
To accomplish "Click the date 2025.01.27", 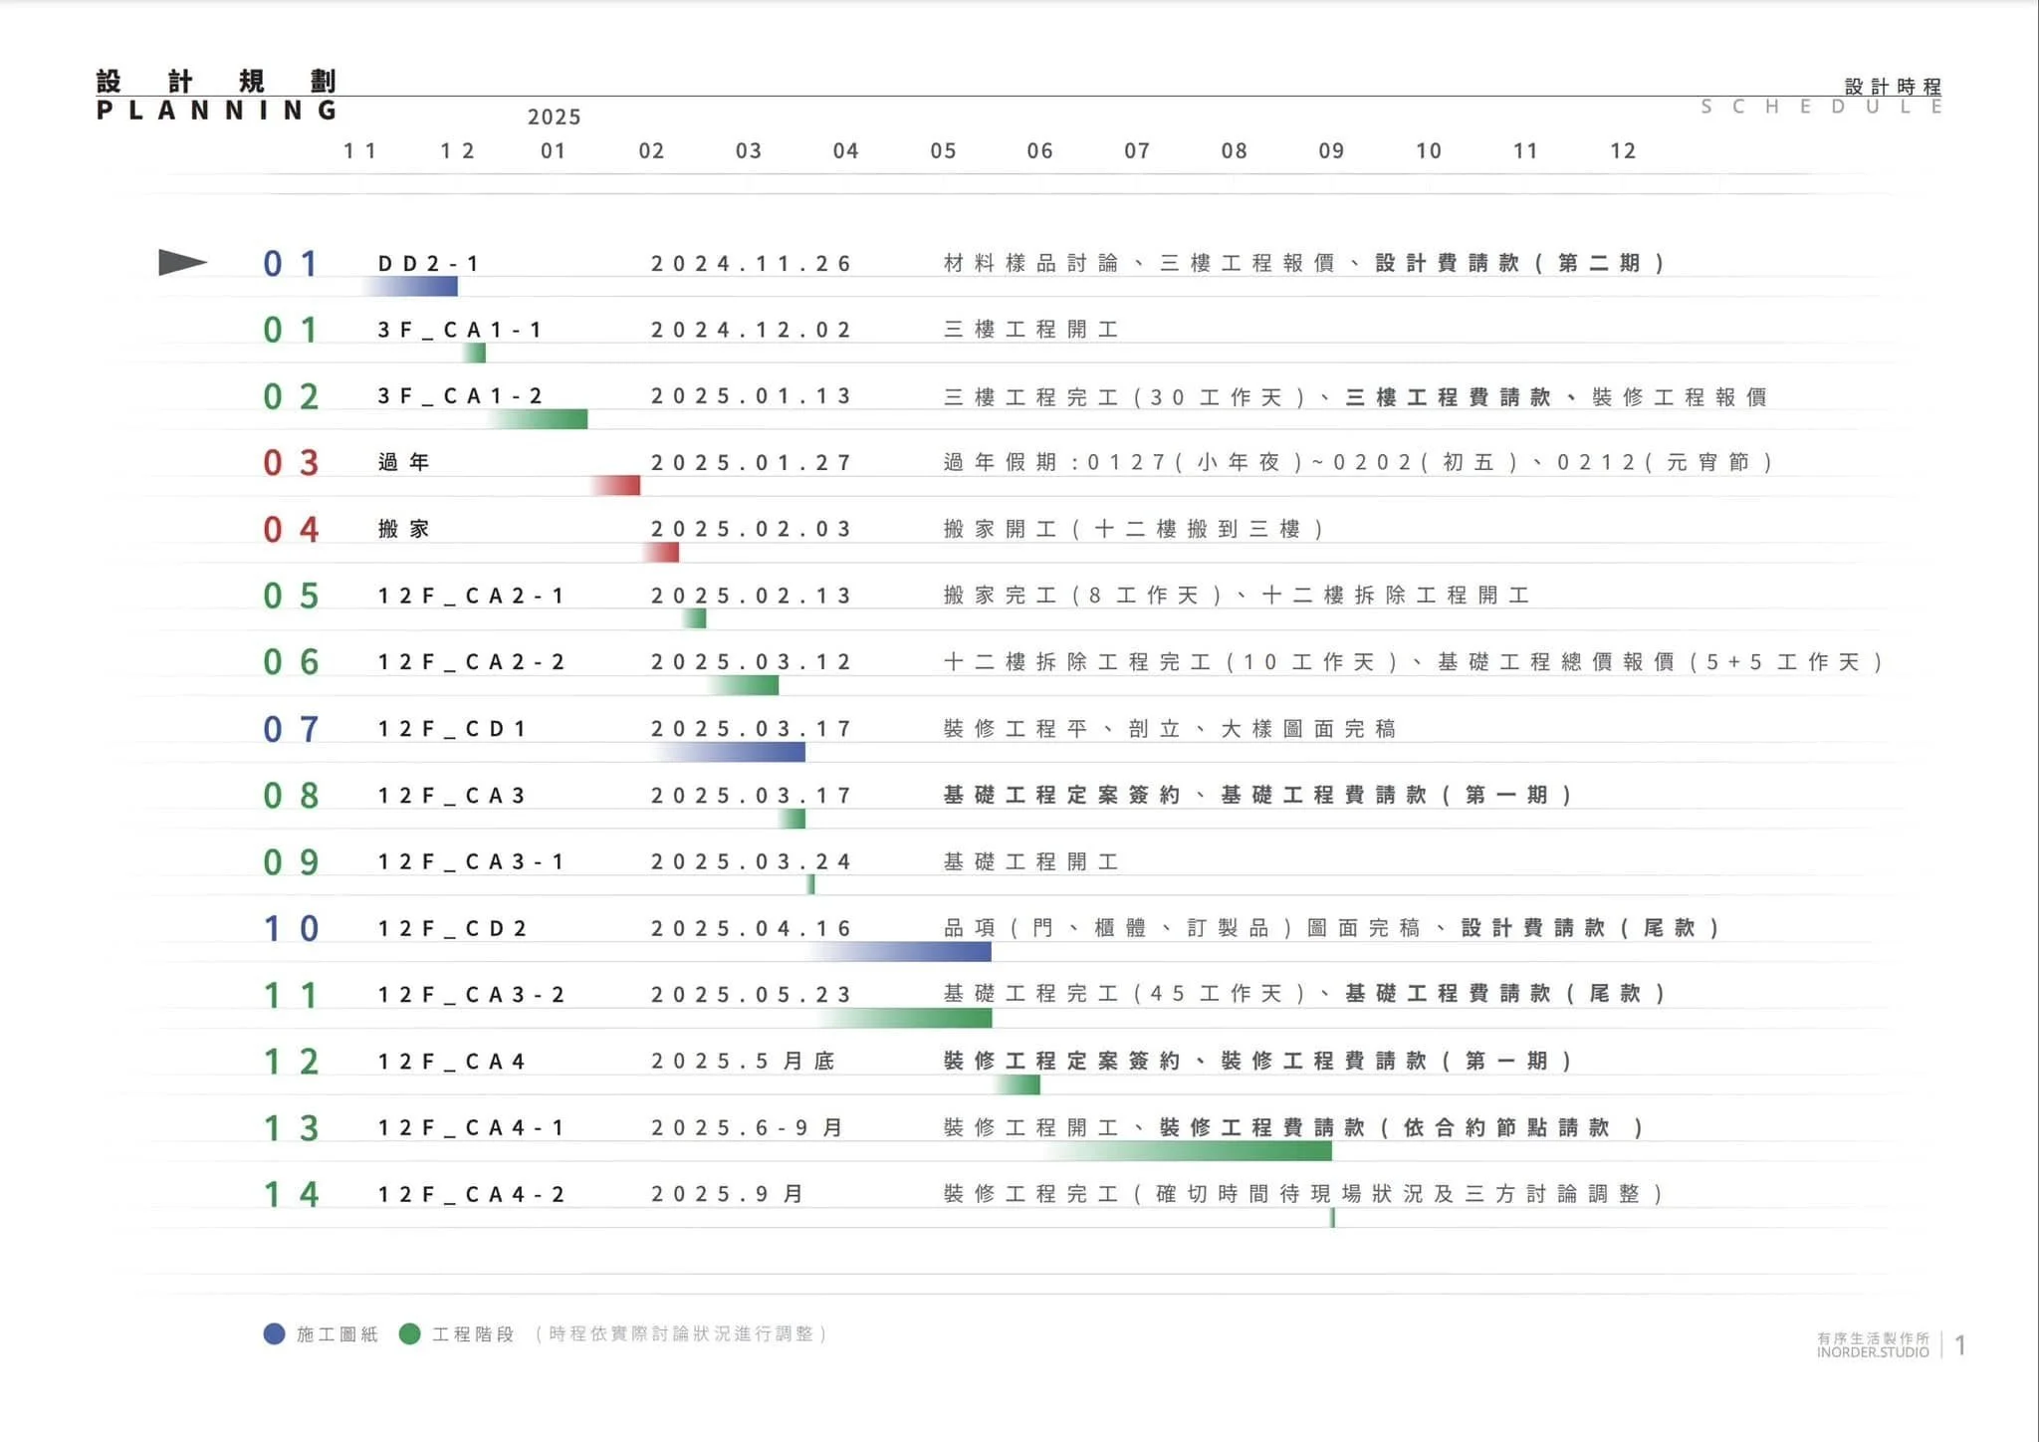I will tap(752, 463).
